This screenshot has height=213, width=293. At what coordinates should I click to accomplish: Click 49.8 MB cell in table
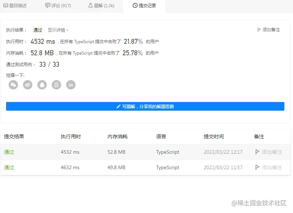tap(116, 167)
